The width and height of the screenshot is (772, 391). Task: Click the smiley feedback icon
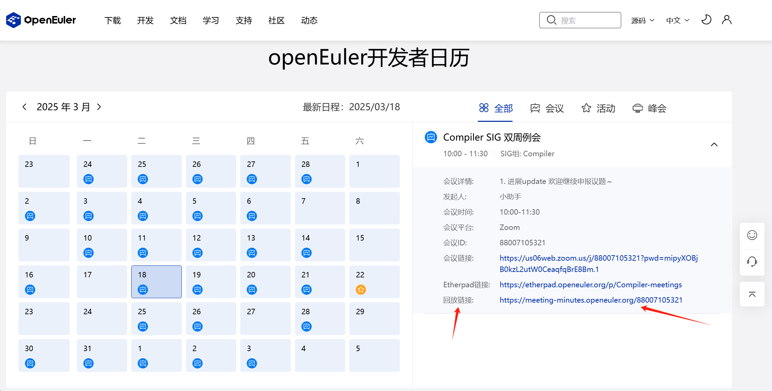[x=752, y=235]
